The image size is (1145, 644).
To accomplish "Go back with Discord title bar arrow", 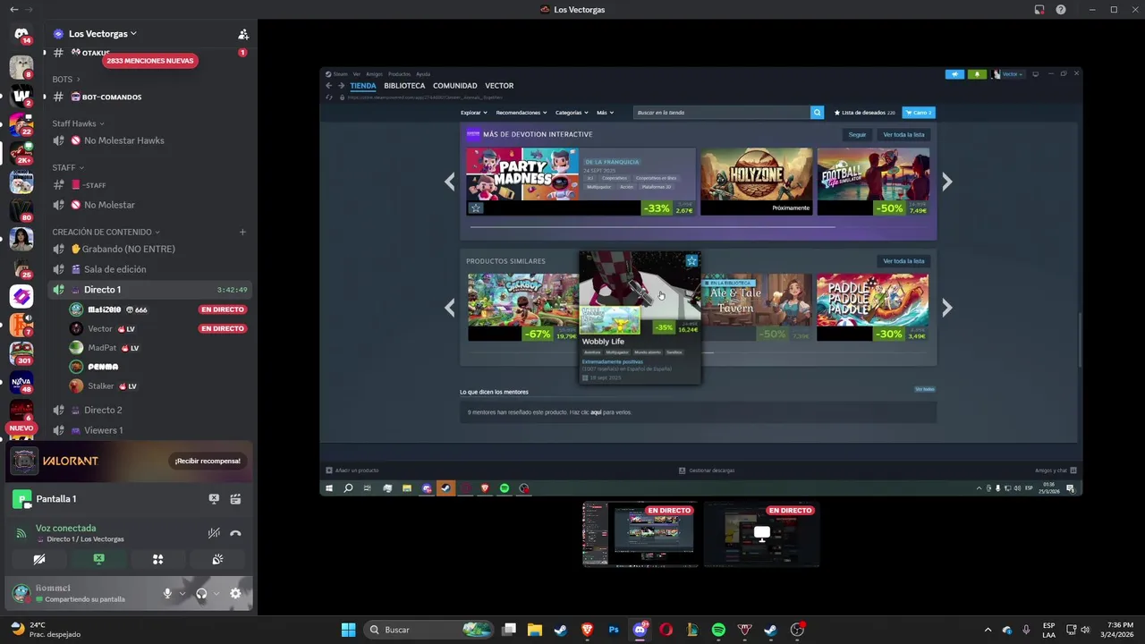I will (x=13, y=9).
